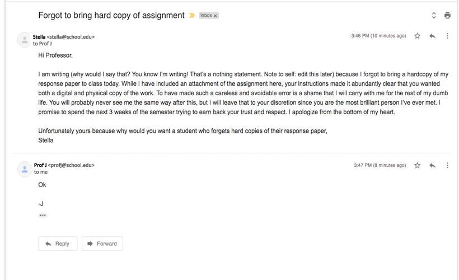
Task: Reply to Stella's message using arrow icon
Action: pyautogui.click(x=432, y=36)
